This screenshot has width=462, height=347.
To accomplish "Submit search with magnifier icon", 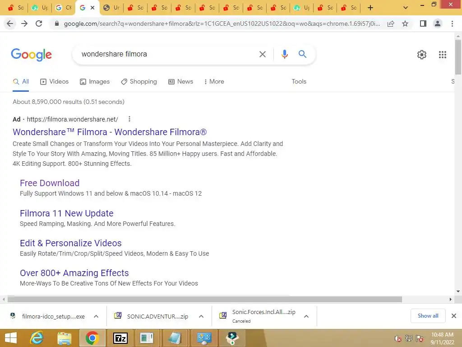I will point(302,54).
